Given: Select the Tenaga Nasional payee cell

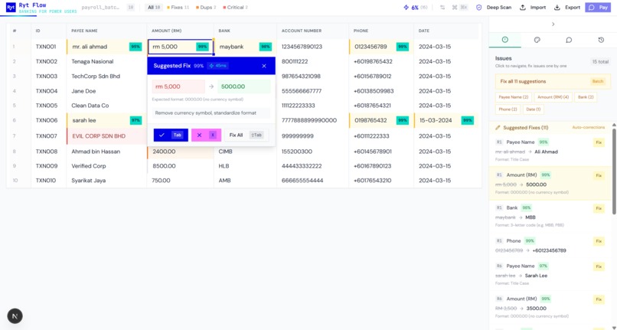Looking at the screenshot, I should pos(106,61).
